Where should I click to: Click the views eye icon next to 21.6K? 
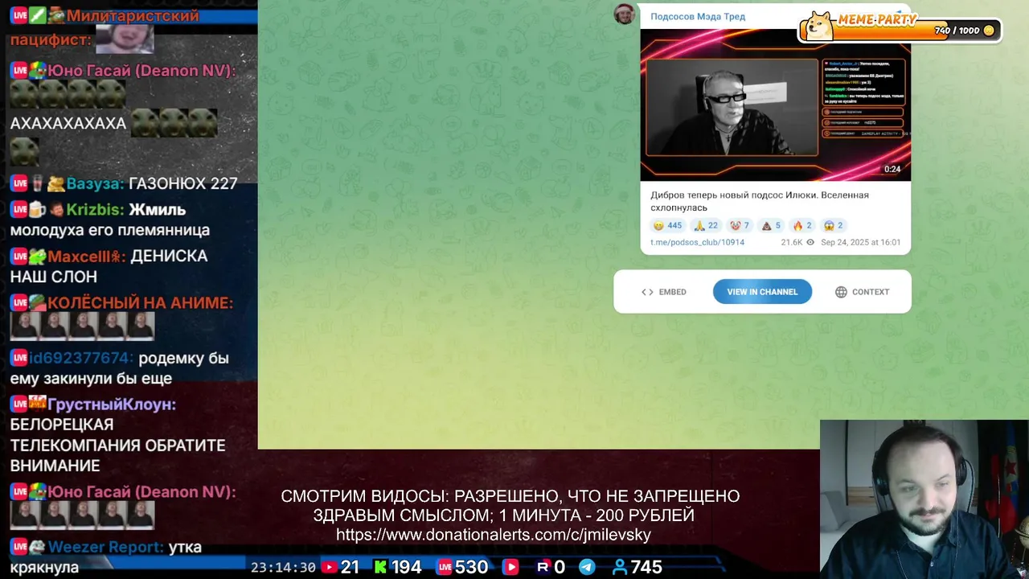click(x=810, y=242)
